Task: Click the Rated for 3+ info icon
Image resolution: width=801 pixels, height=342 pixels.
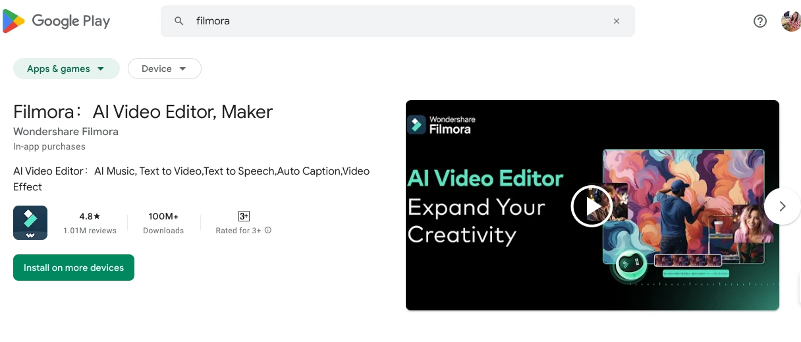Action: [x=268, y=231]
